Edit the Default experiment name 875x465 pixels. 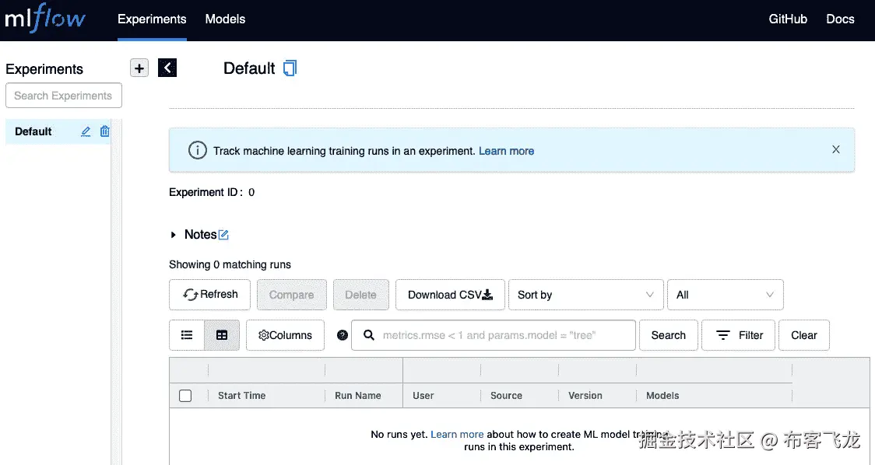(x=86, y=131)
